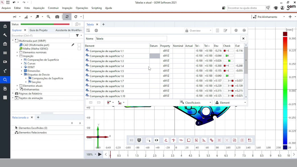Open the Operações menu
This screenshot has height=167, width=297.
click(x=82, y=8)
